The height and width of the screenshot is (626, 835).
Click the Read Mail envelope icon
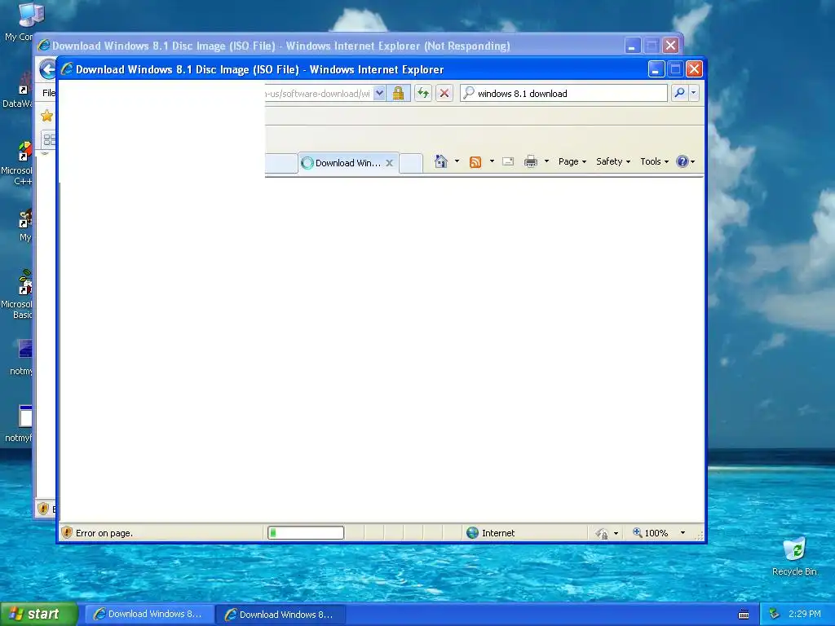tap(508, 162)
